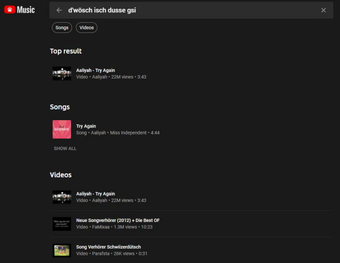Play Aaliyah - Try Again thumbnail under Videos
This screenshot has width=340, height=263.
pos(62,197)
